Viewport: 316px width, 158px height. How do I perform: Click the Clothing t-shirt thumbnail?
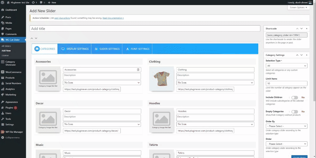click(x=161, y=79)
